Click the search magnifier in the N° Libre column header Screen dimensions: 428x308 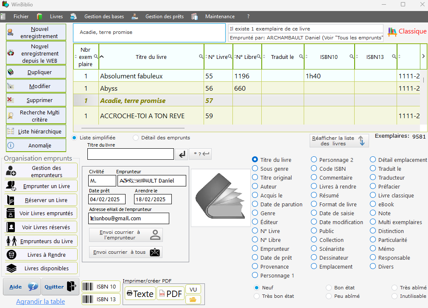[x=259, y=56]
